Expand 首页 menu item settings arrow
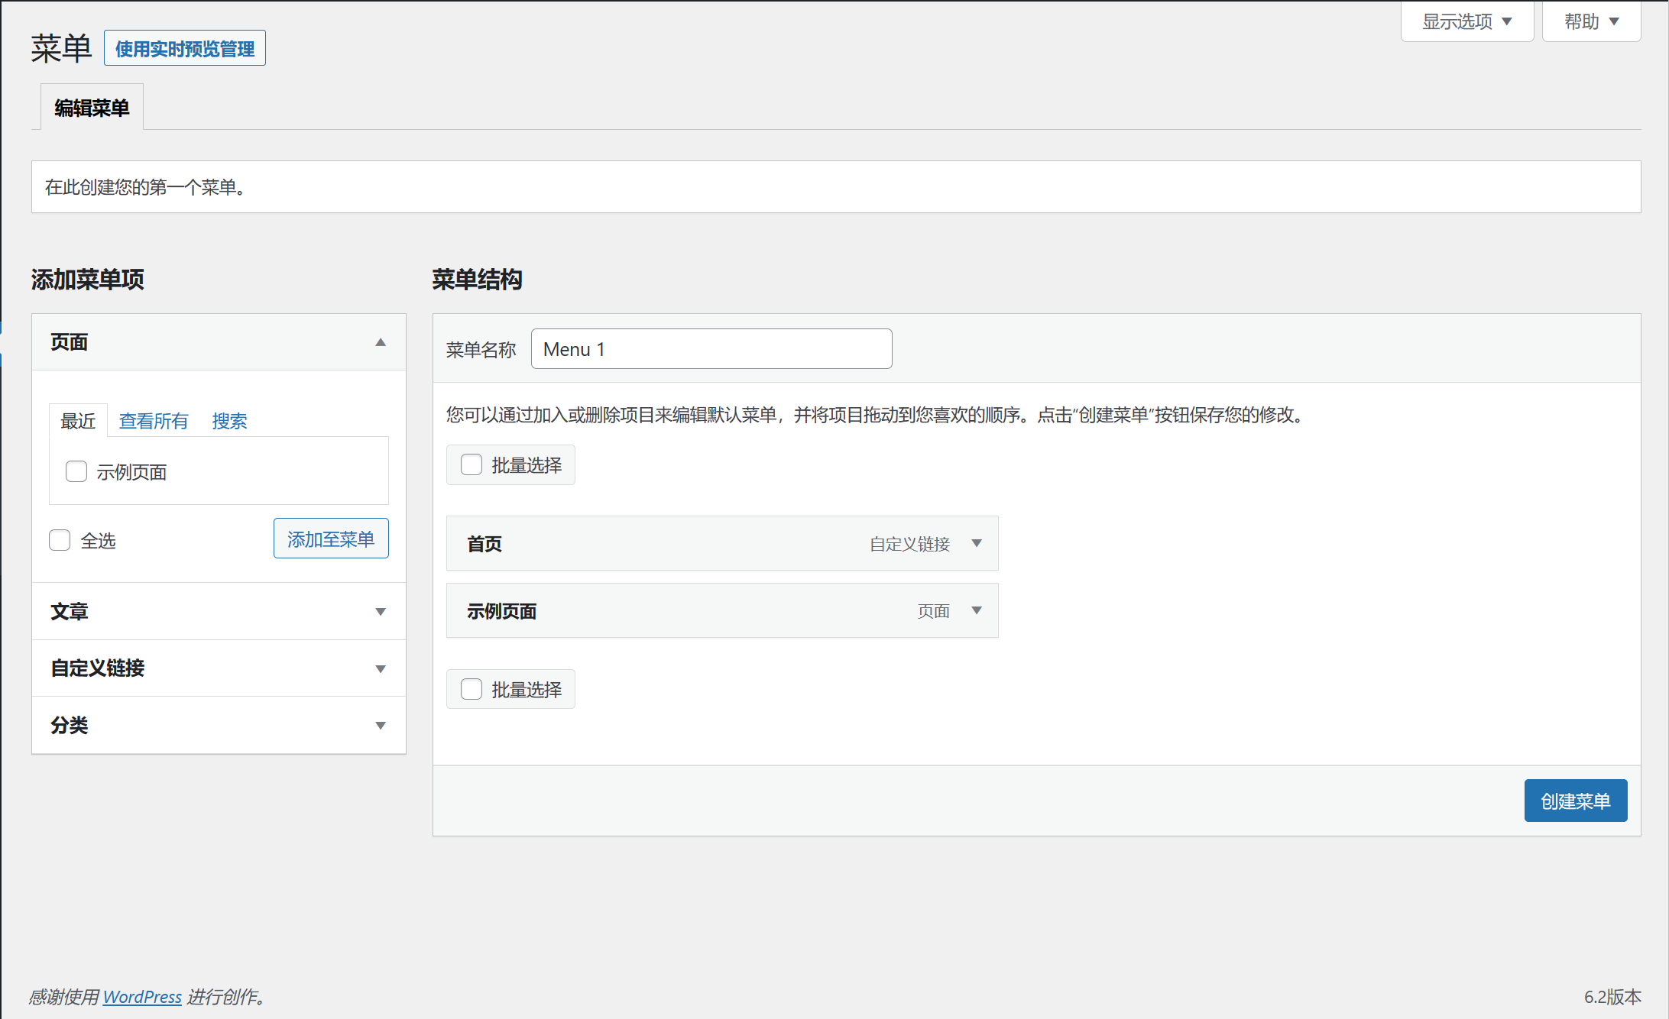The image size is (1669, 1019). [x=976, y=543]
